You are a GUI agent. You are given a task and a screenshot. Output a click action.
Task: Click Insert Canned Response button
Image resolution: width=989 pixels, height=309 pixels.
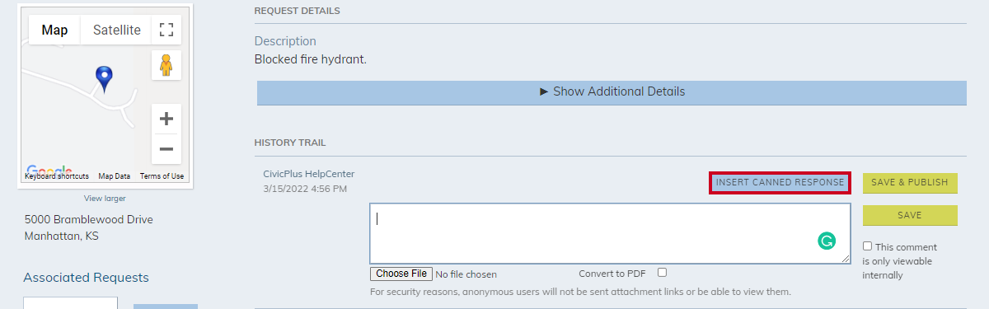coord(780,183)
